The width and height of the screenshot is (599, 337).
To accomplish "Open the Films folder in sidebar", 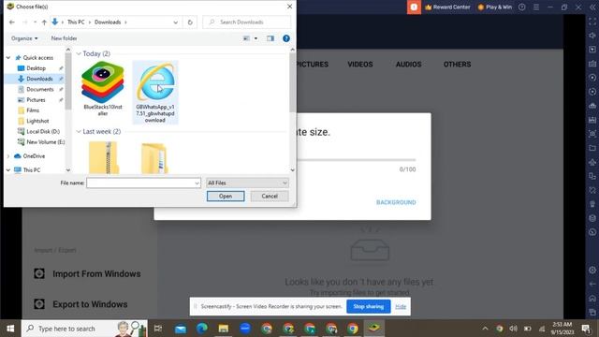I will click(x=33, y=110).
